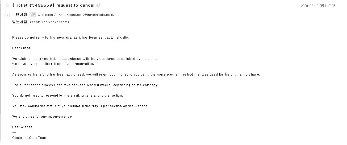
Task: Click the 받는 사람 label
Action: pos(20,22)
